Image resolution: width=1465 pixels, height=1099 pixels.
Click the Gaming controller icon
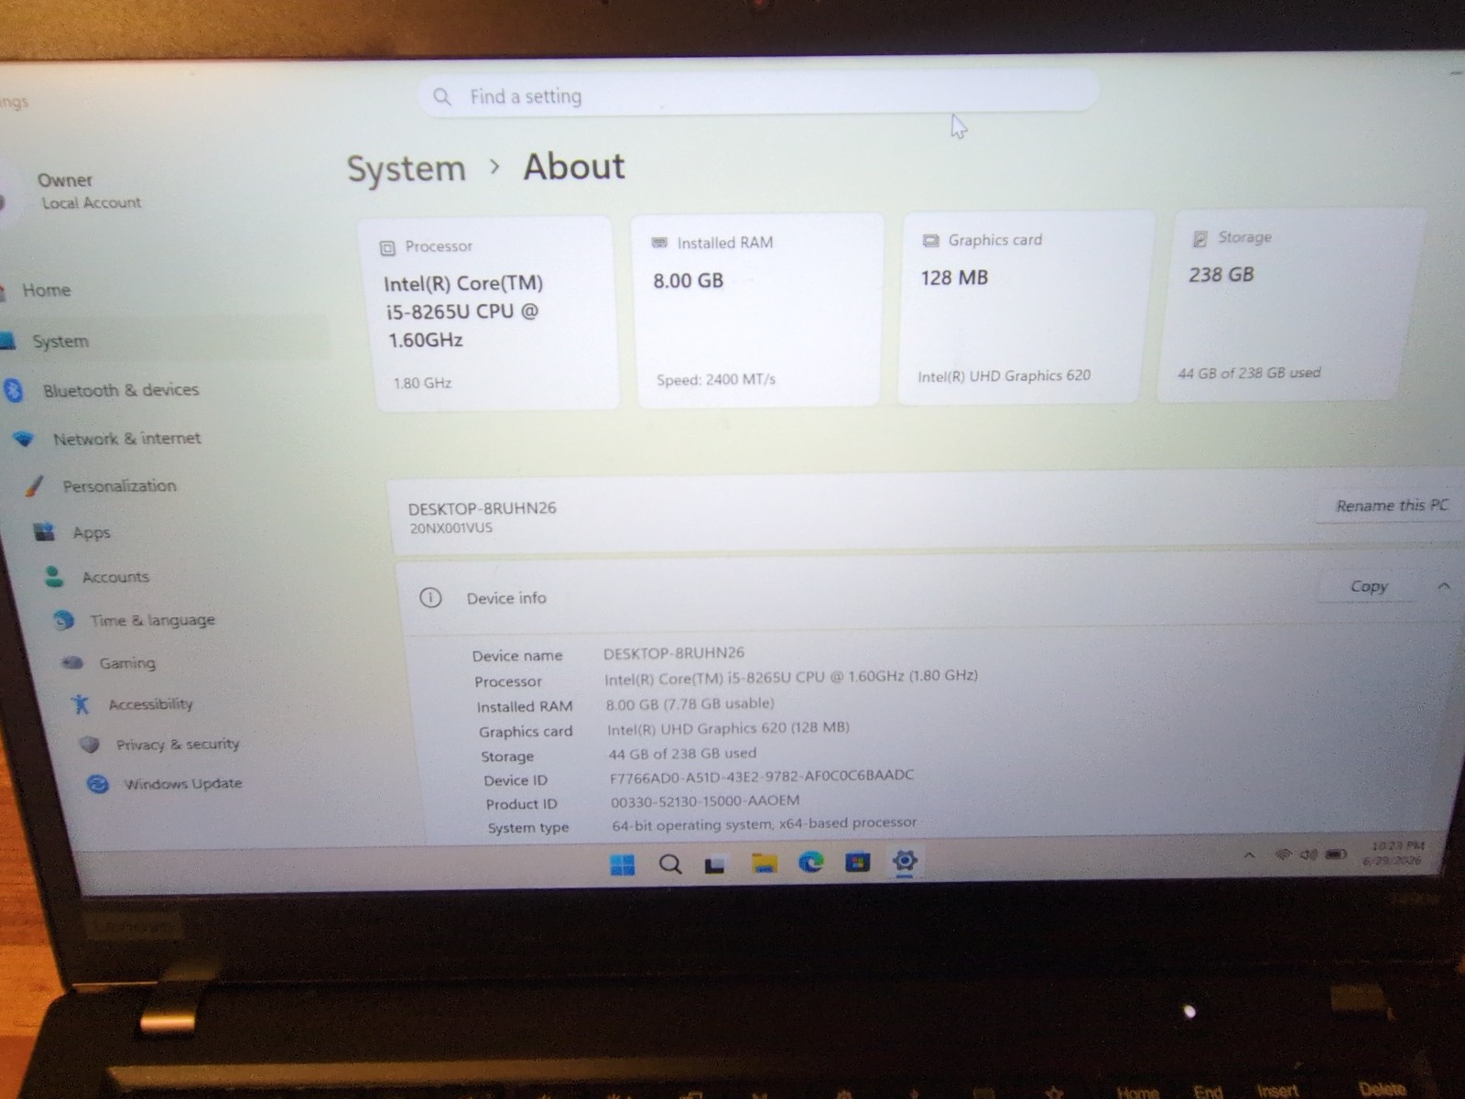[72, 663]
